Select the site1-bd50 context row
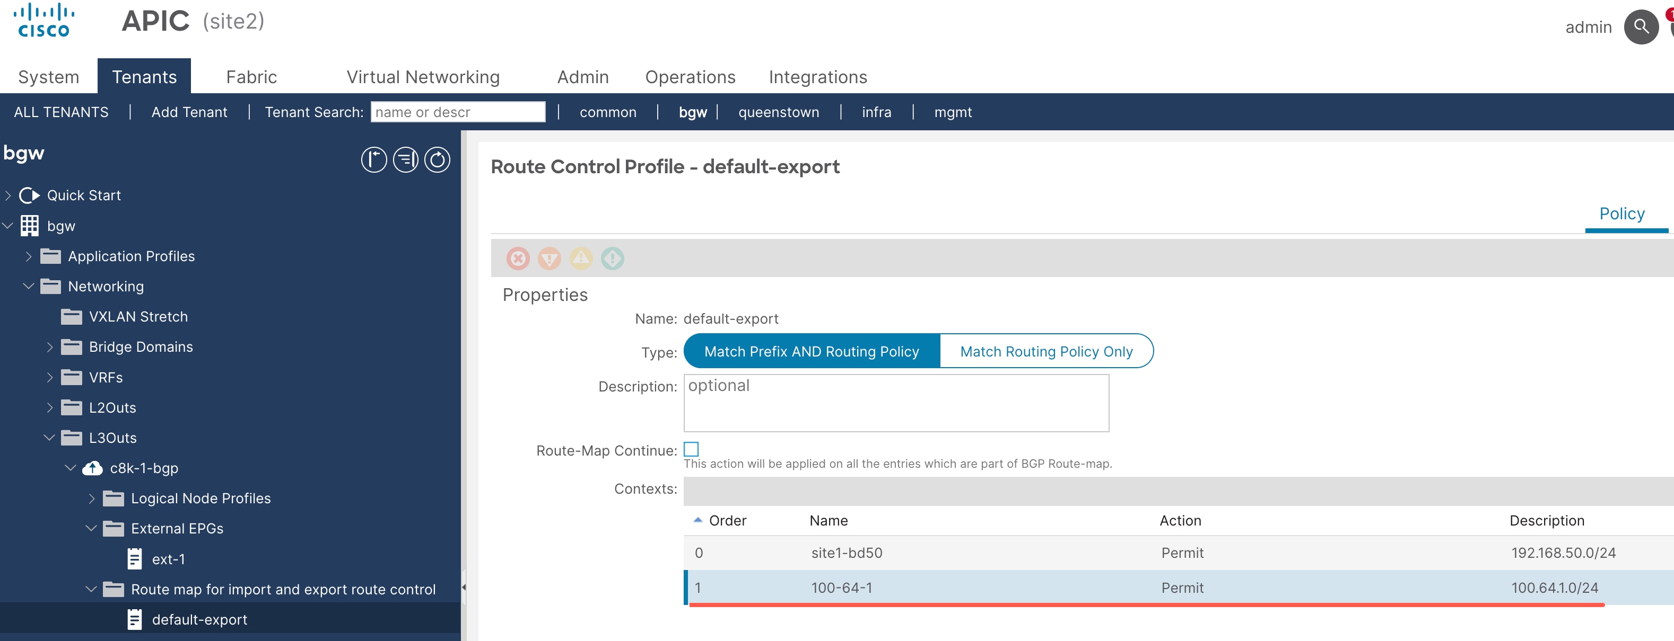Screen dimensions: 1674x641 coord(1178,553)
